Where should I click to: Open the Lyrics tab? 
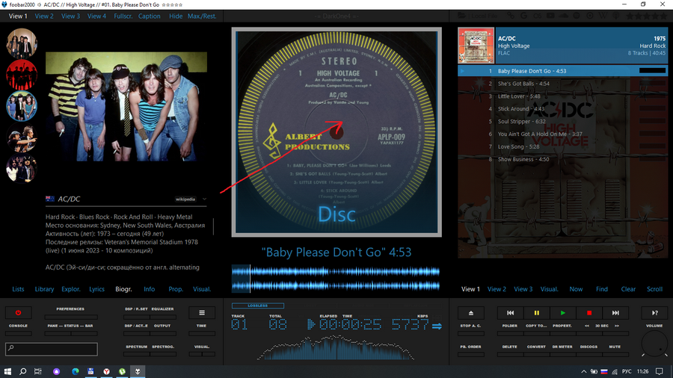[x=96, y=289]
